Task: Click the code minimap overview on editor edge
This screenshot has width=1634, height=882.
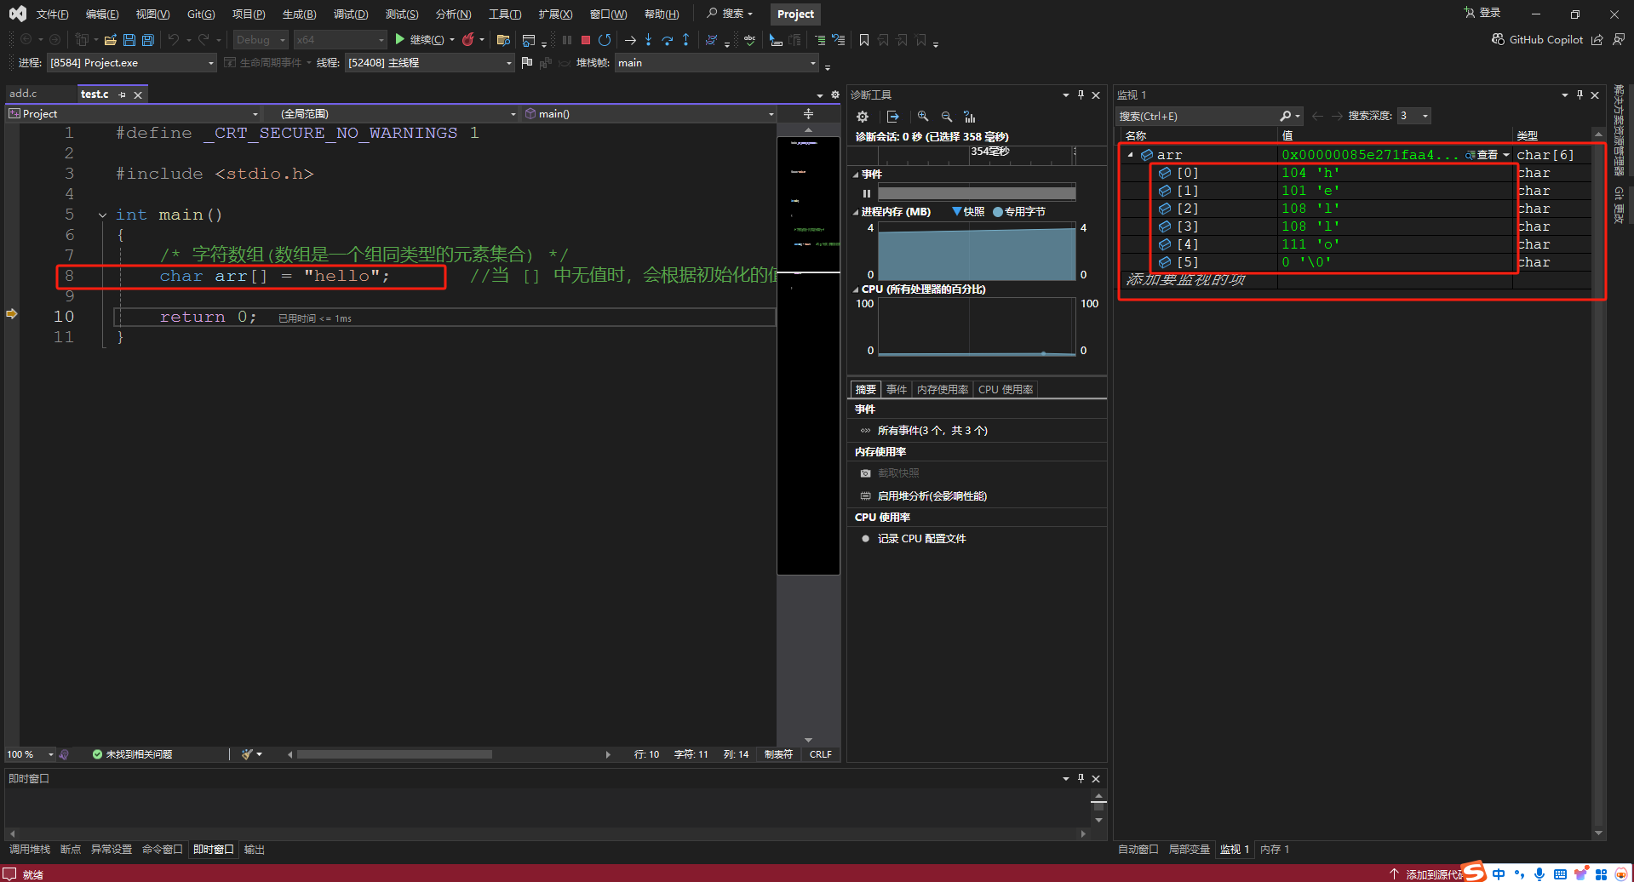Action: (x=808, y=356)
